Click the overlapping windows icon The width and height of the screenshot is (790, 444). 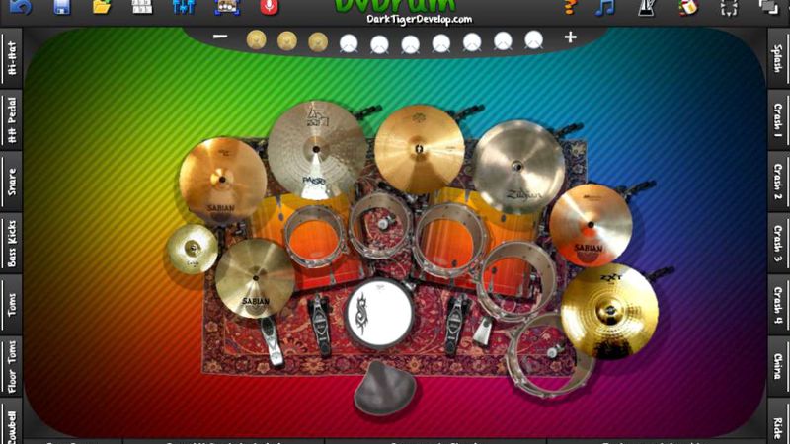tap(769, 7)
